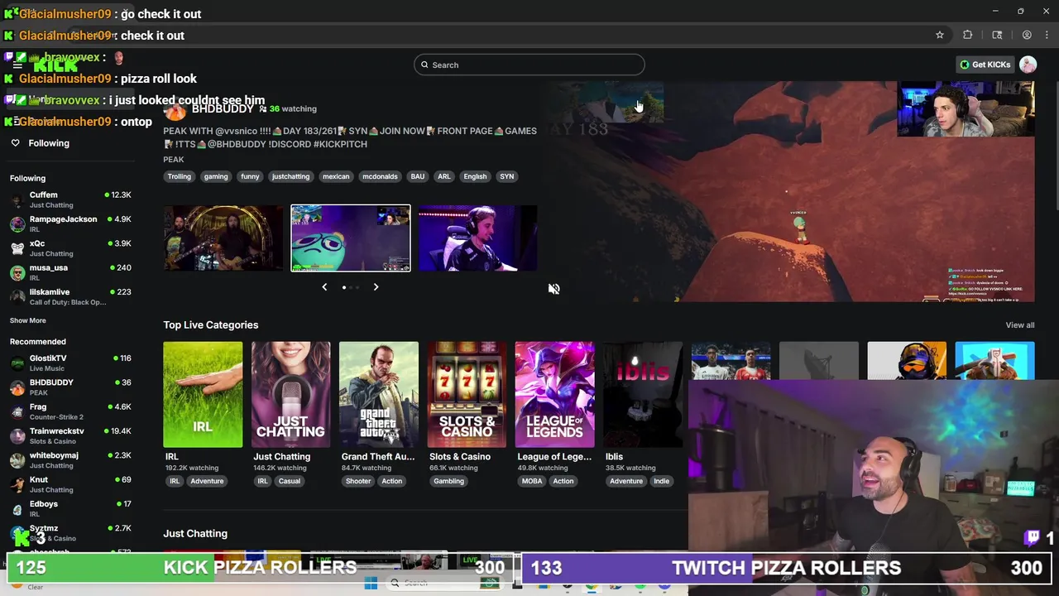Open Edboys' channel avatar
1059x596 pixels.
point(17,508)
